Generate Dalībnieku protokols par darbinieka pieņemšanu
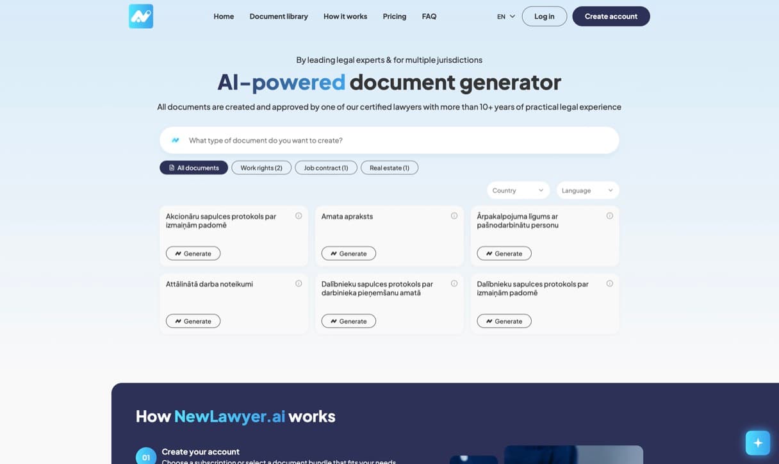This screenshot has width=779, height=464. [x=348, y=321]
